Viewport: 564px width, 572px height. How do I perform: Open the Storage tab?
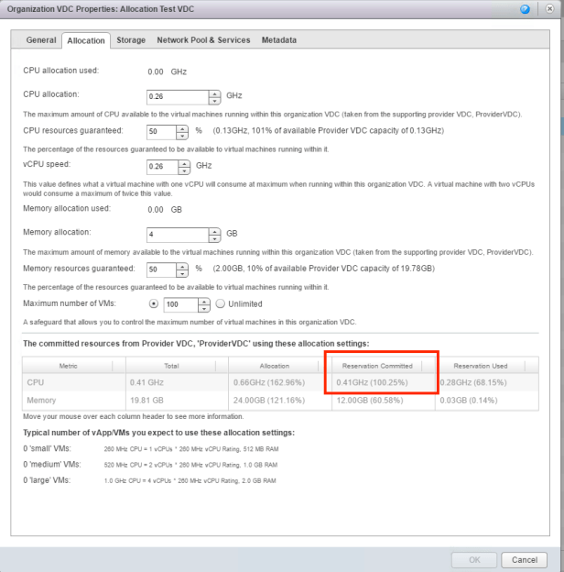click(x=131, y=40)
